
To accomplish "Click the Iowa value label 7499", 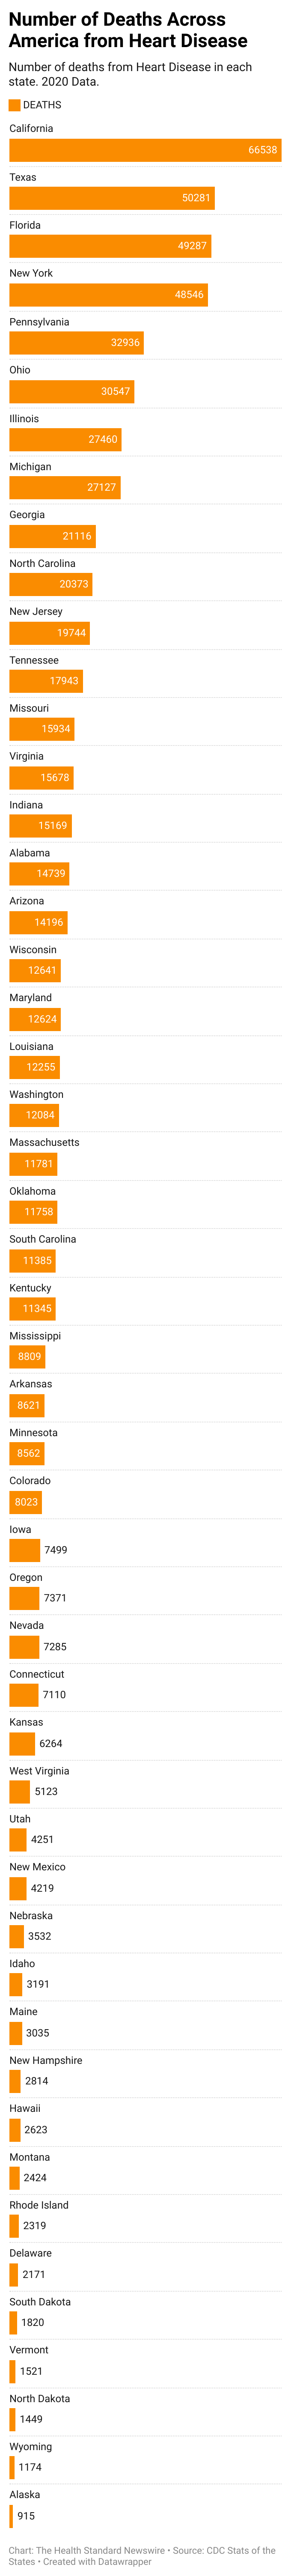I will coord(56,1550).
